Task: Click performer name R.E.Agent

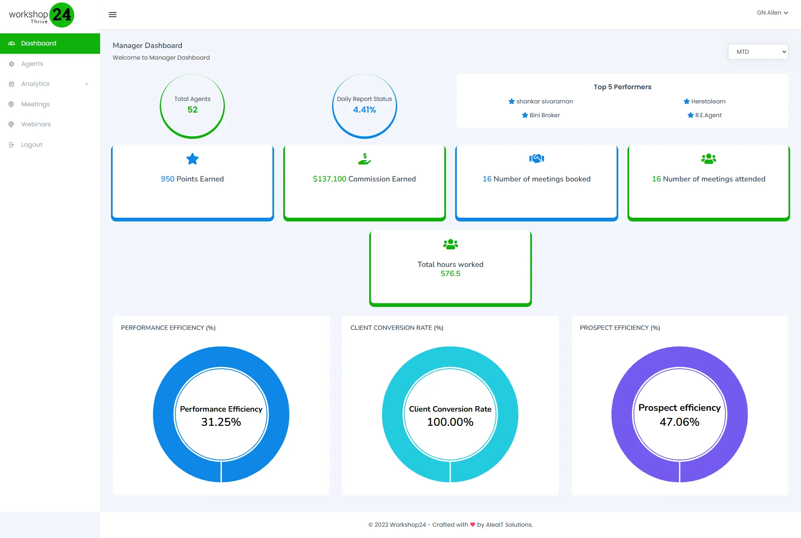Action: coord(708,115)
